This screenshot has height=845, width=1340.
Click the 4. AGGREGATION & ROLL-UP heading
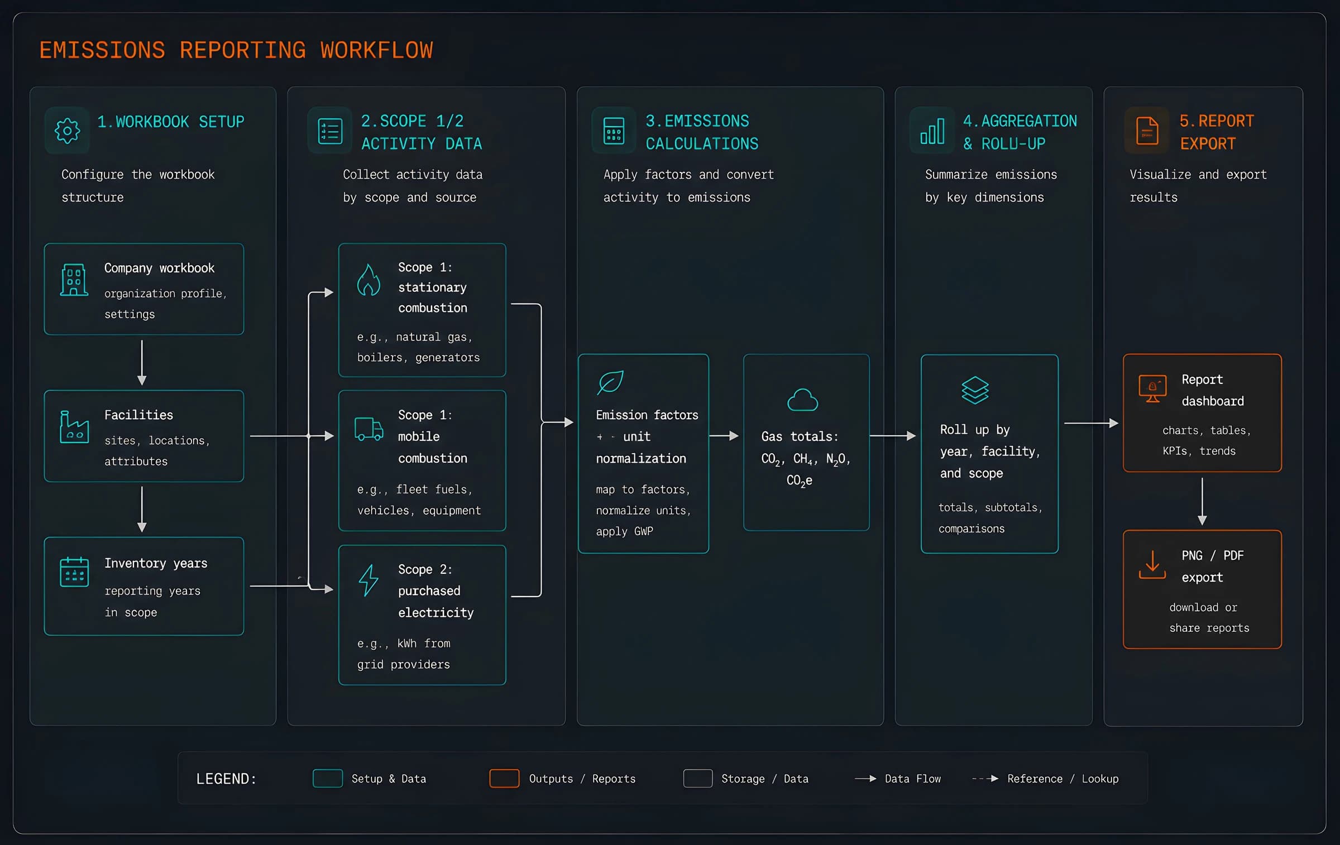1020,132
